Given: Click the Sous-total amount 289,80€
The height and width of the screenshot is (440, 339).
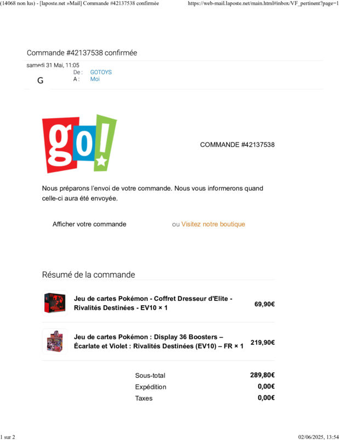Looking at the screenshot, I should (x=262, y=375).
